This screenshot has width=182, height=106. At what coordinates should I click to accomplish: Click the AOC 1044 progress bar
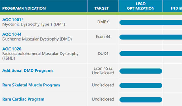coord(151,37)
